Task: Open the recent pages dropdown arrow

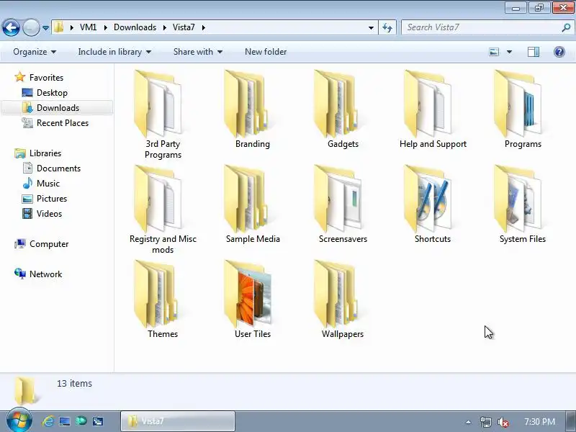Action: (45, 27)
